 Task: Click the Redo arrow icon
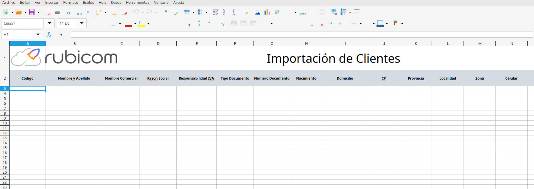(x=149, y=12)
